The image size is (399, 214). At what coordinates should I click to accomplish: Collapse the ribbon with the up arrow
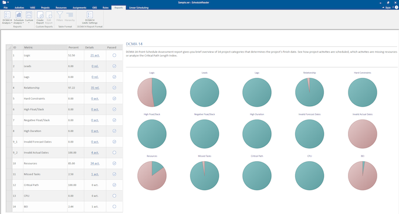pyautogui.click(x=383, y=8)
